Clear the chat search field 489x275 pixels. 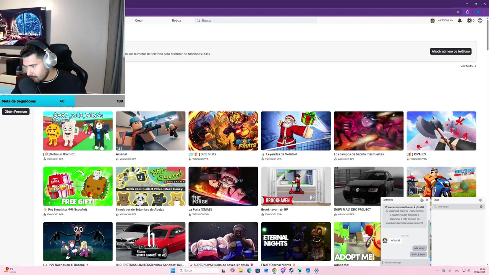click(x=481, y=207)
